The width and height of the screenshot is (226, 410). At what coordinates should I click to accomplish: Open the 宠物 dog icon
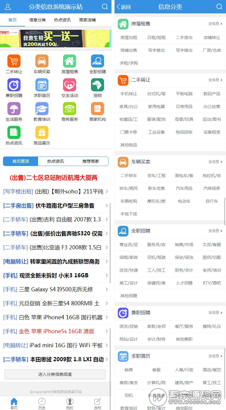98,85
